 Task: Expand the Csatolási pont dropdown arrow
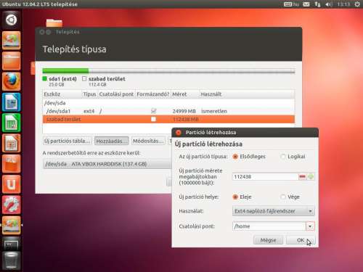310,226
